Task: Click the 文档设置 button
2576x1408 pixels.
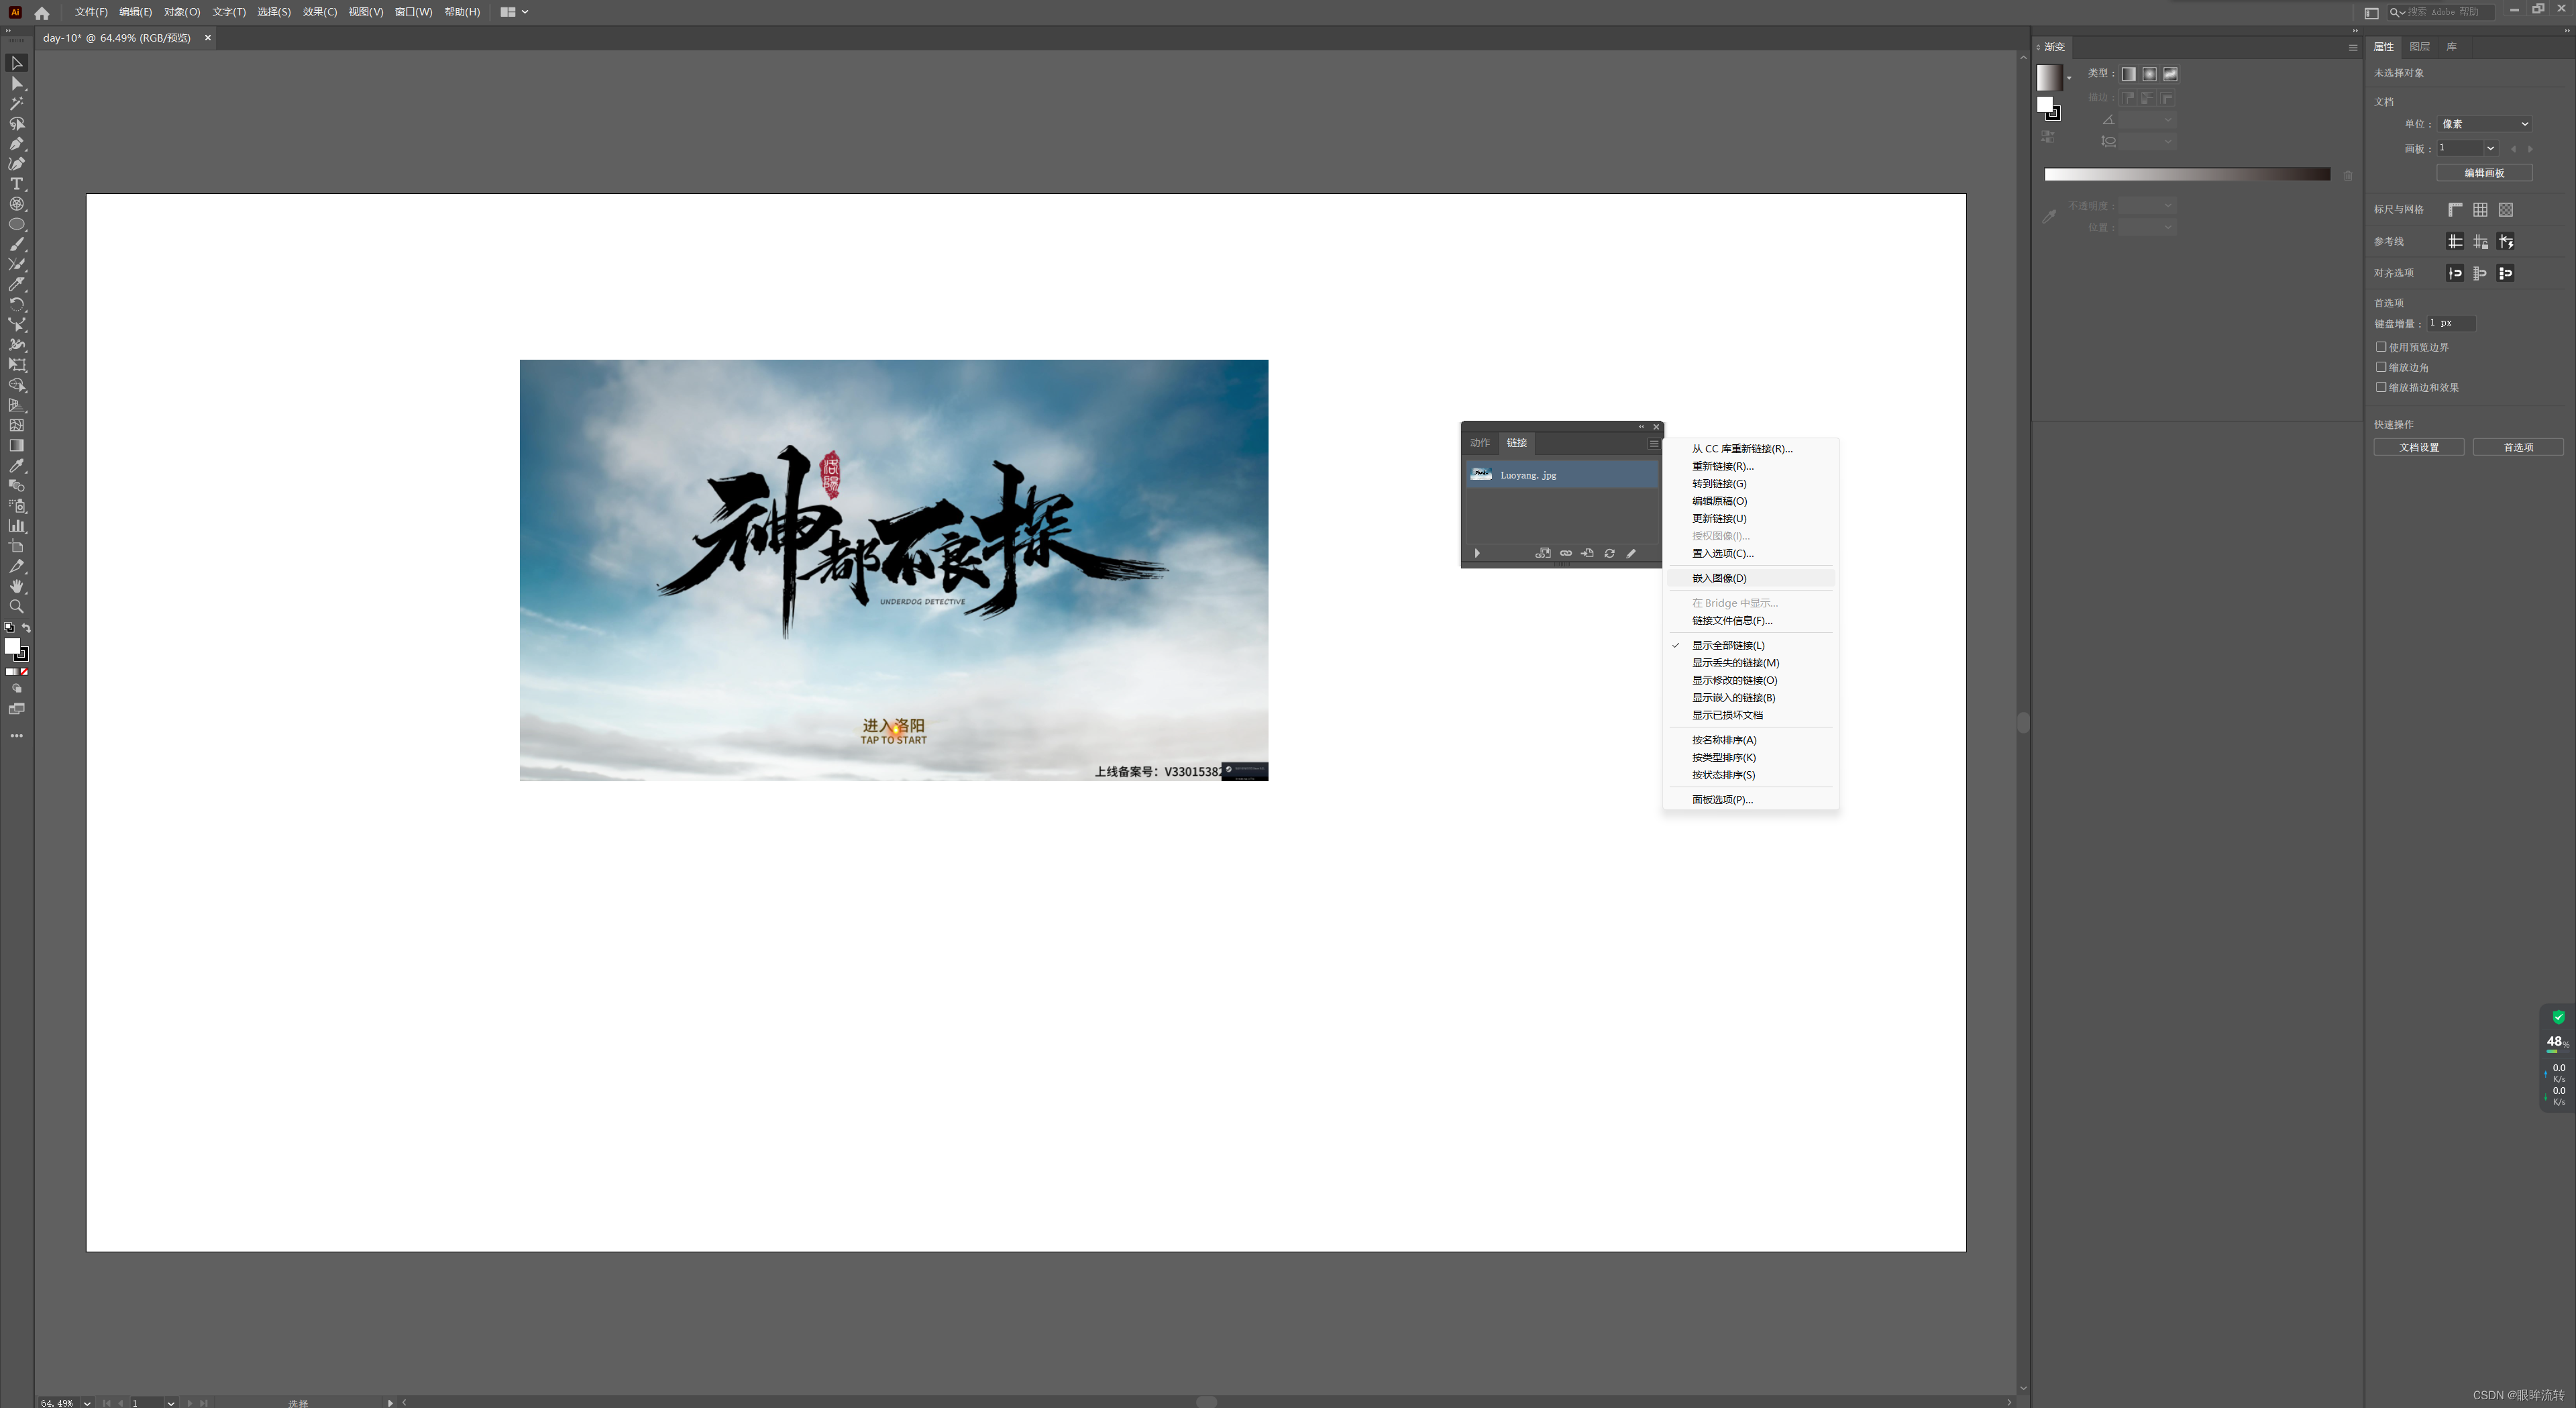Action: coord(2418,448)
